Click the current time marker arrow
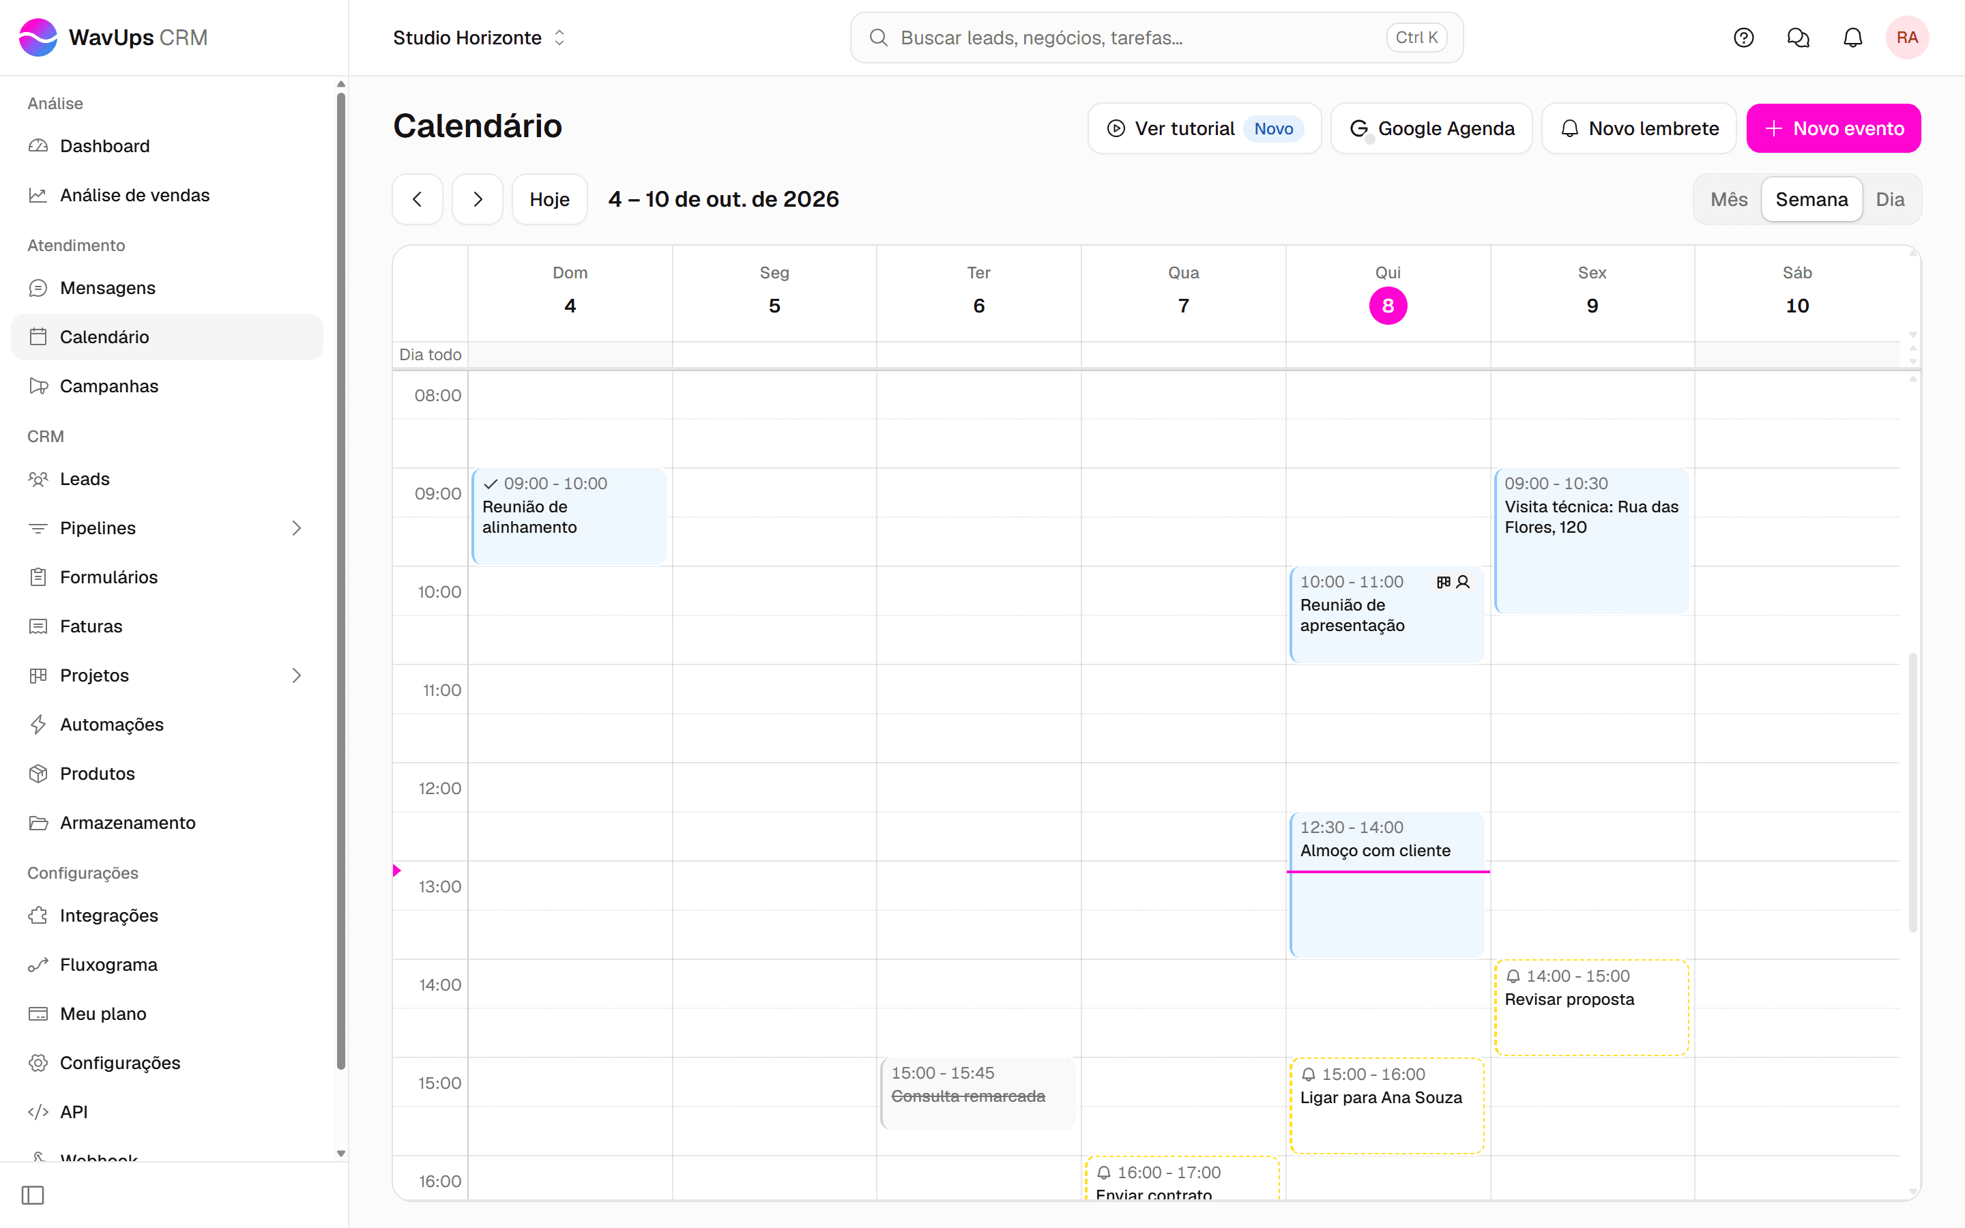Image resolution: width=1965 pixels, height=1228 pixels. [397, 871]
